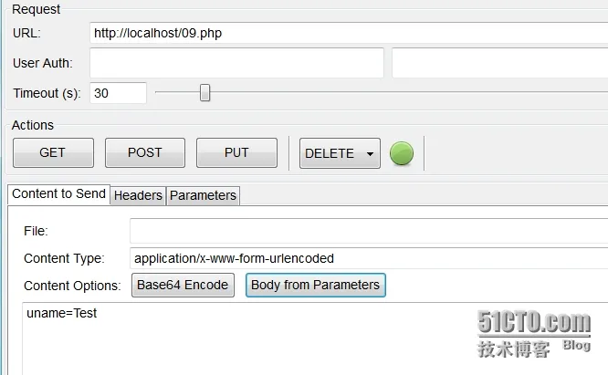Expand the DELETE method dropdown arrow

[370, 154]
